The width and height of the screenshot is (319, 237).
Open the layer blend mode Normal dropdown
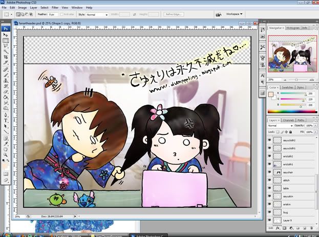(280, 126)
